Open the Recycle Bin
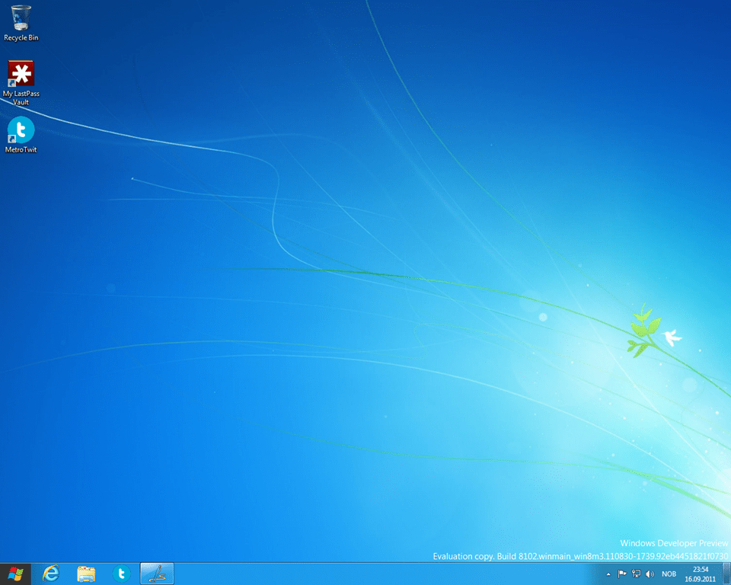The width and height of the screenshot is (731, 585). pyautogui.click(x=21, y=17)
